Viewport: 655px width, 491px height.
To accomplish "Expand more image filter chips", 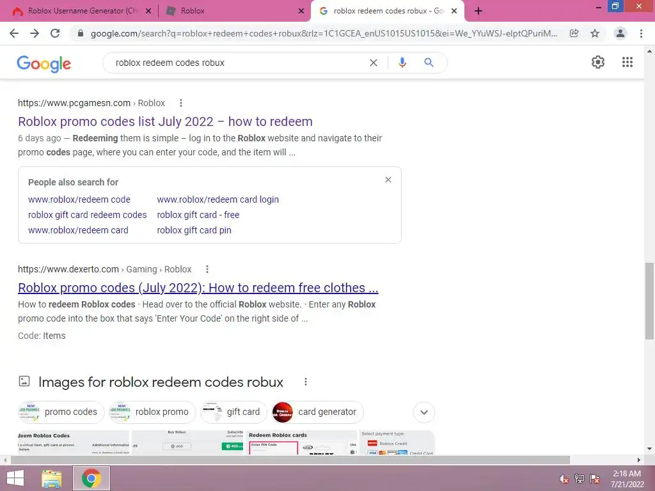I will [424, 412].
